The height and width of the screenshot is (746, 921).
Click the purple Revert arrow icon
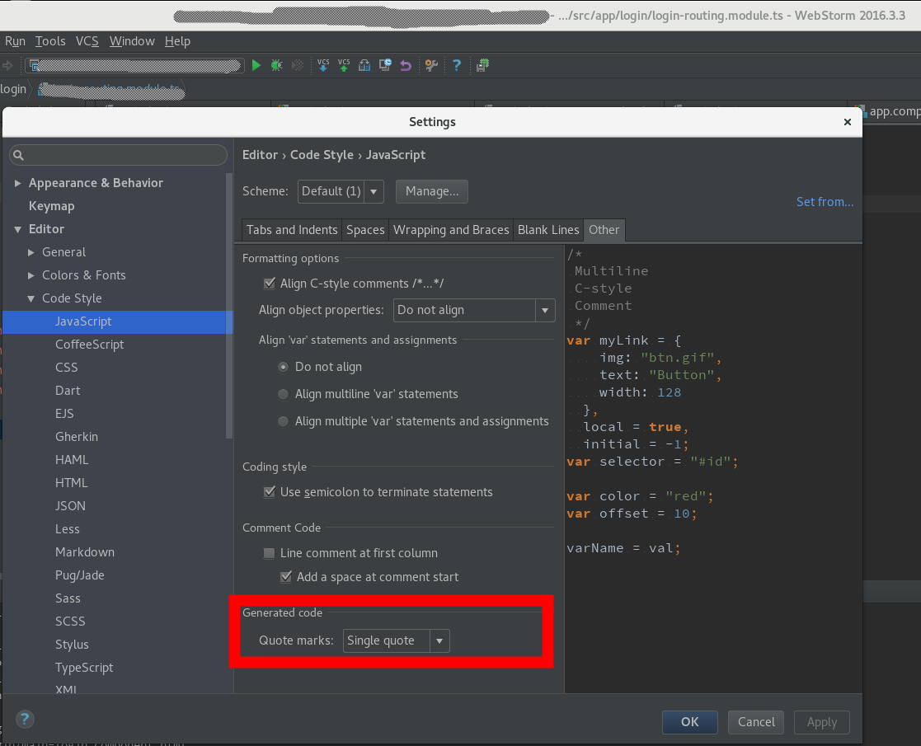tap(405, 65)
